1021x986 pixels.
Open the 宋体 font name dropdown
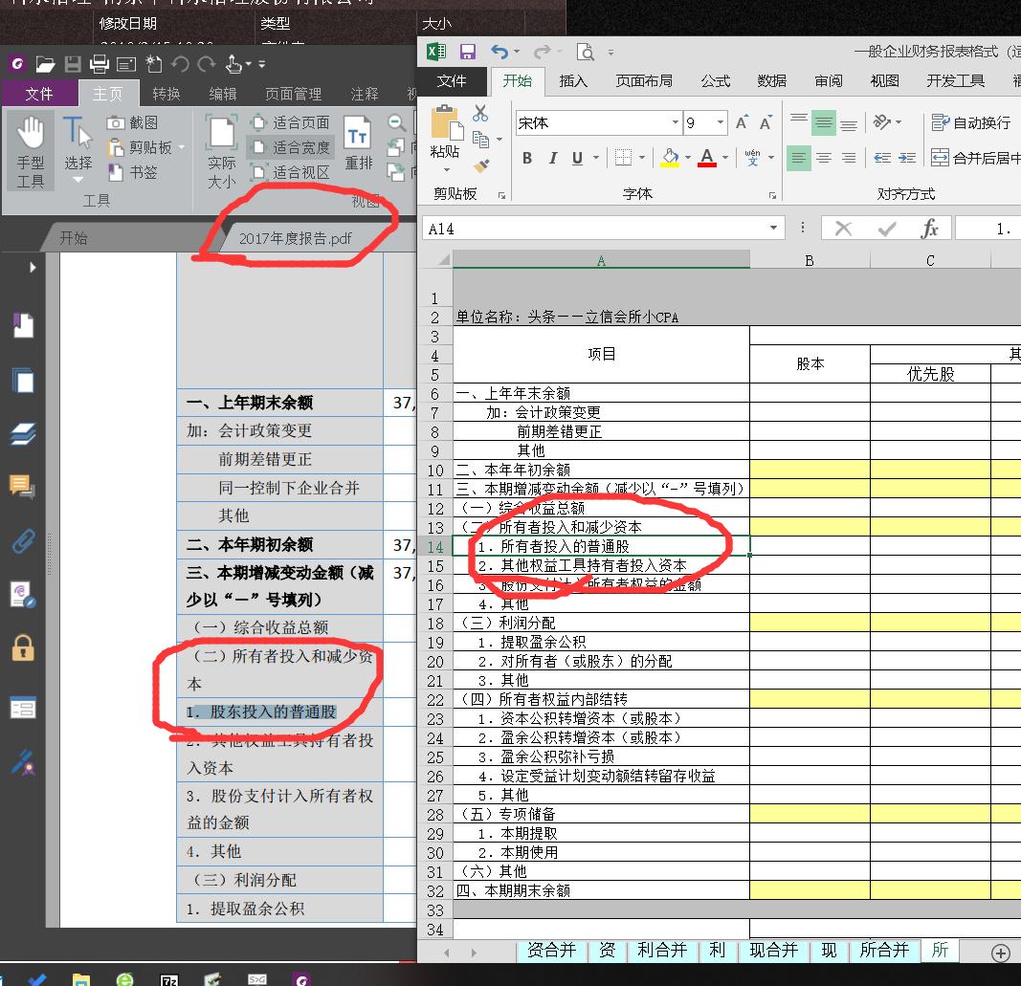673,122
